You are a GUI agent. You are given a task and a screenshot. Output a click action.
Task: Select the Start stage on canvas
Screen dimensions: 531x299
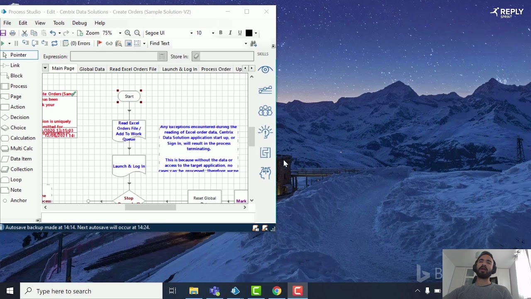(129, 96)
